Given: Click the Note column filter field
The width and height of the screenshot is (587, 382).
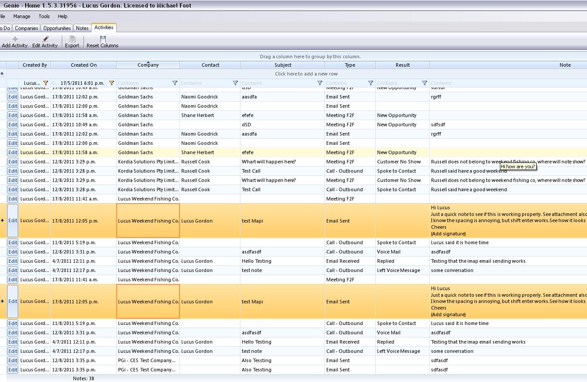Looking at the screenshot, I should [x=508, y=83].
